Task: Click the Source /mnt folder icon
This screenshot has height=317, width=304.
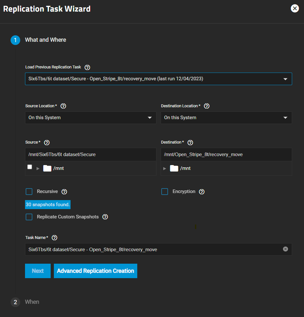Action: [47, 168]
